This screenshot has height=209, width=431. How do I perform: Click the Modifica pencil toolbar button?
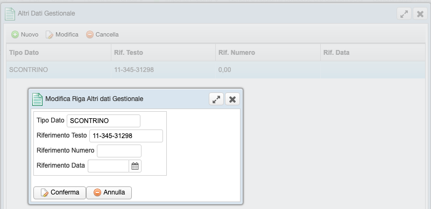coord(62,34)
